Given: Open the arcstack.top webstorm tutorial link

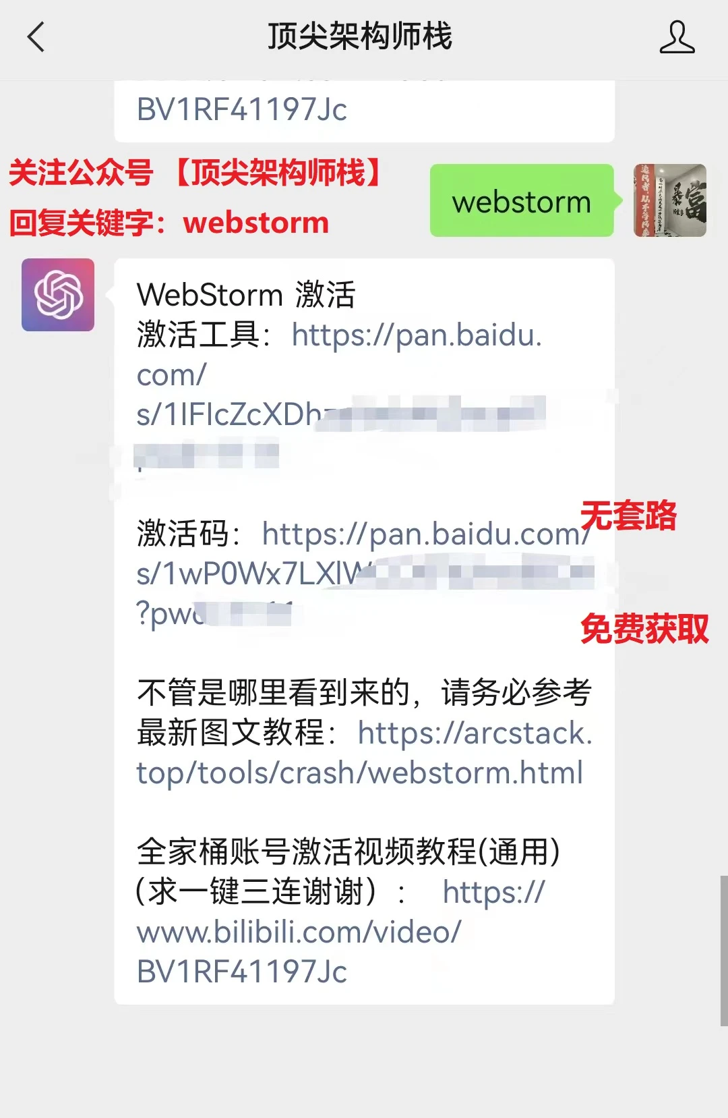Looking at the screenshot, I should point(364,752).
